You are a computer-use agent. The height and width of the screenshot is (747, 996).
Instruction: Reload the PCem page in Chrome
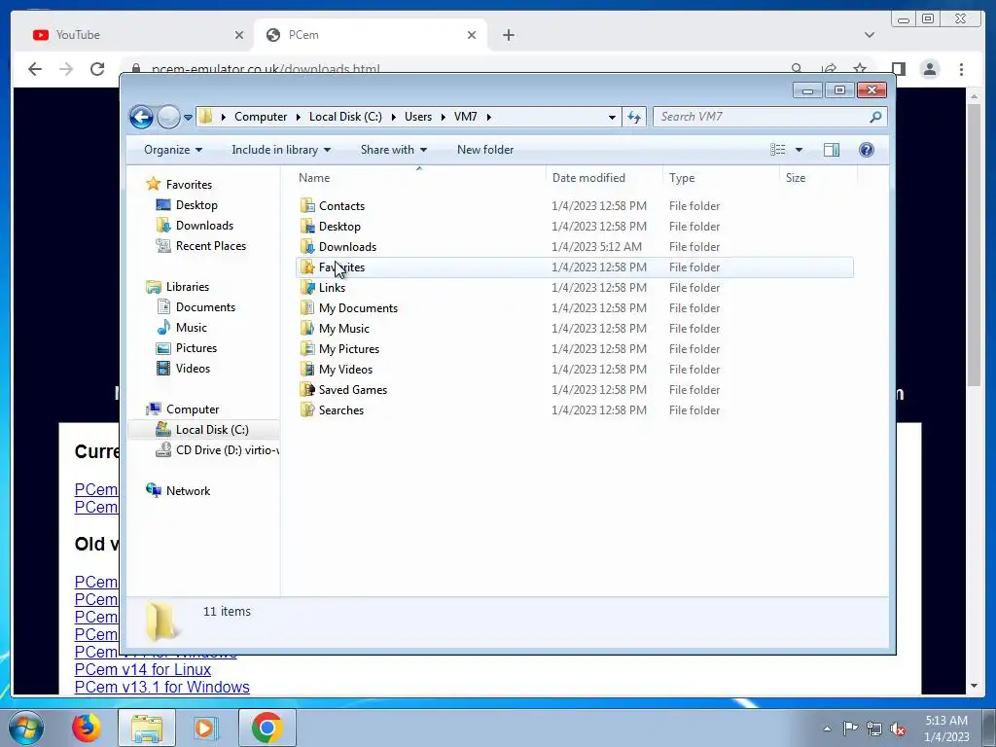point(96,69)
